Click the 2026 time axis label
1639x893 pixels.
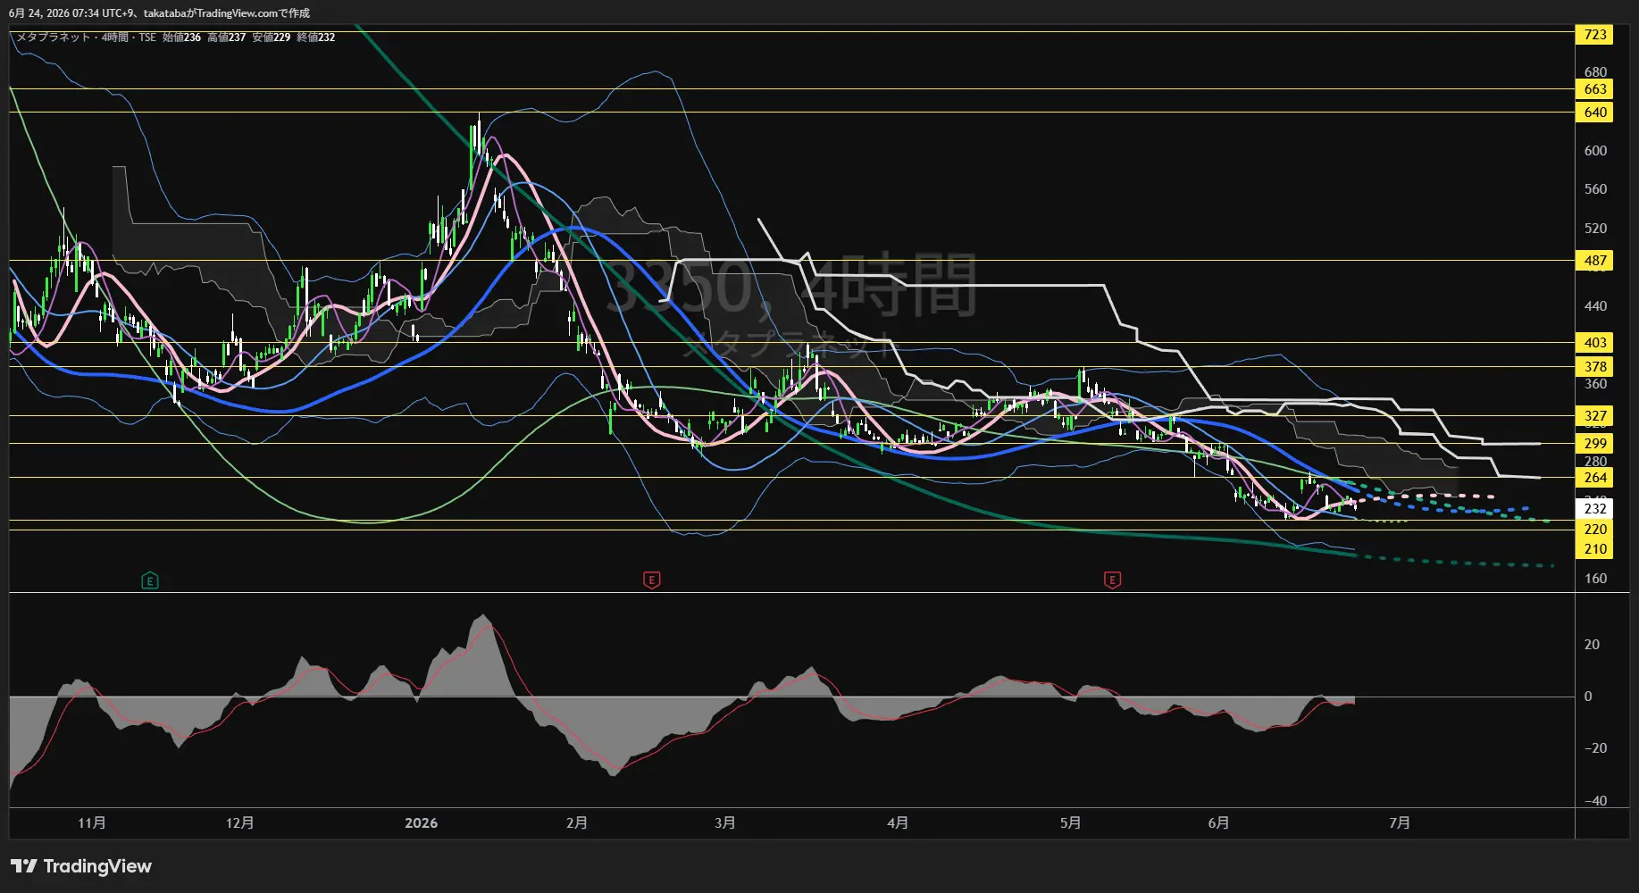click(422, 823)
